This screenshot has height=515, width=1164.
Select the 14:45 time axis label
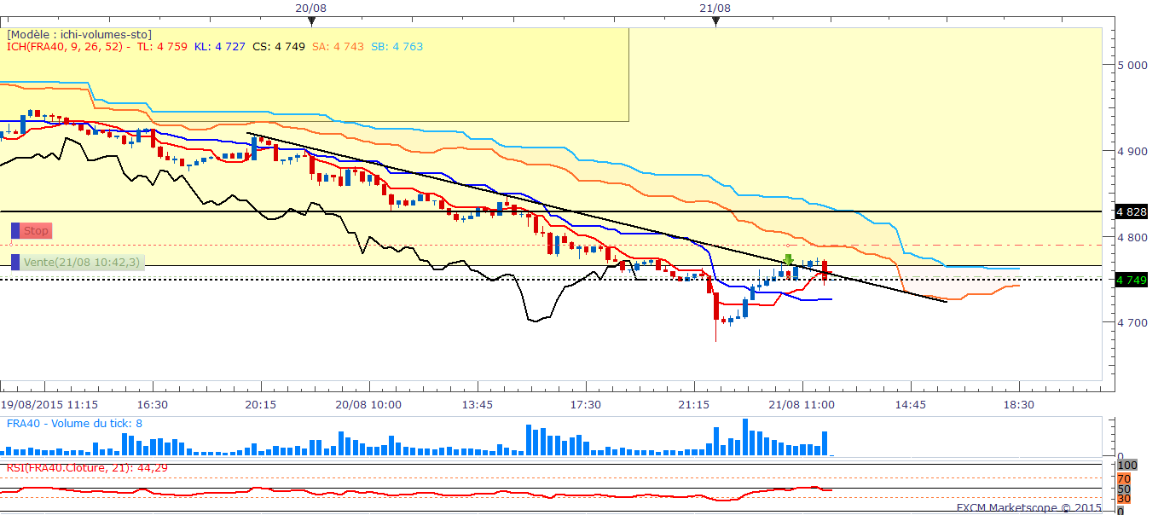910,404
